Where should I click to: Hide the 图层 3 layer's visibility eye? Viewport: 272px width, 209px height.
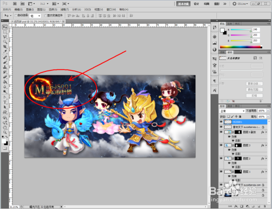[221, 145]
